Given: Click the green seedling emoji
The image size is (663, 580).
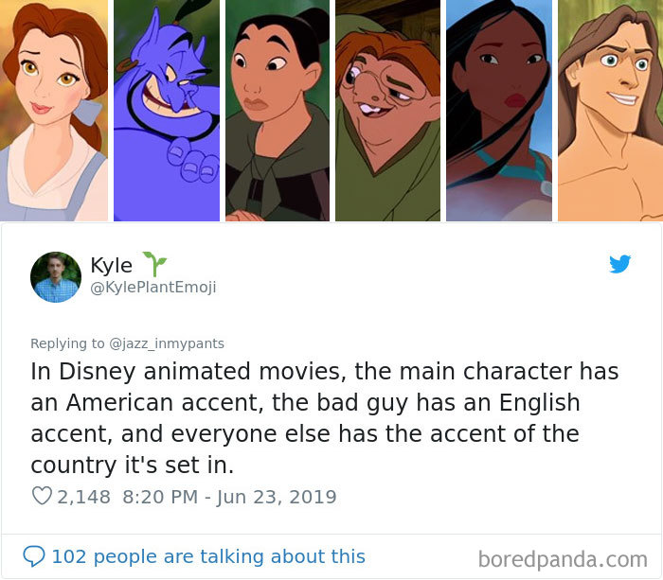Looking at the screenshot, I should click(155, 264).
